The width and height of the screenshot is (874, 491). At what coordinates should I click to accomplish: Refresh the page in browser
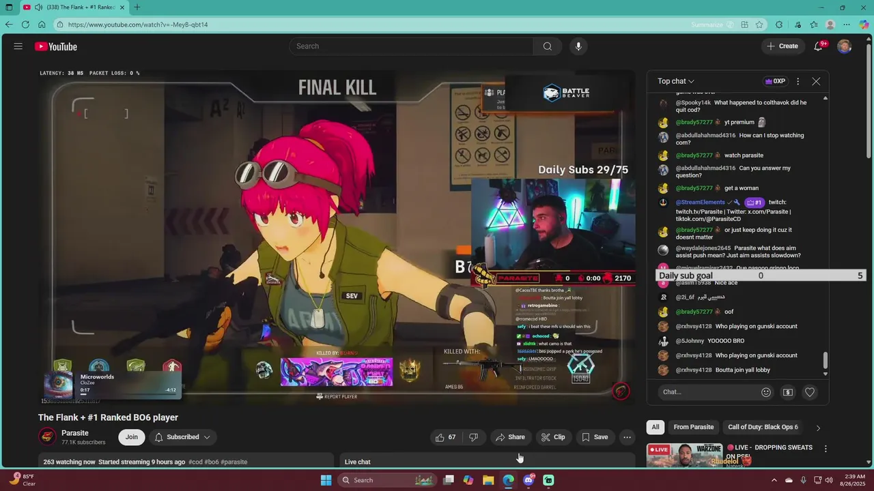tap(25, 25)
